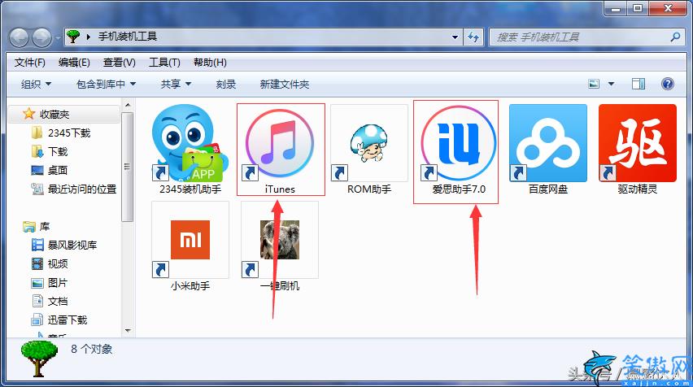Open the 包含到库中 dropdown
This screenshot has width=693, height=387.
click(106, 84)
